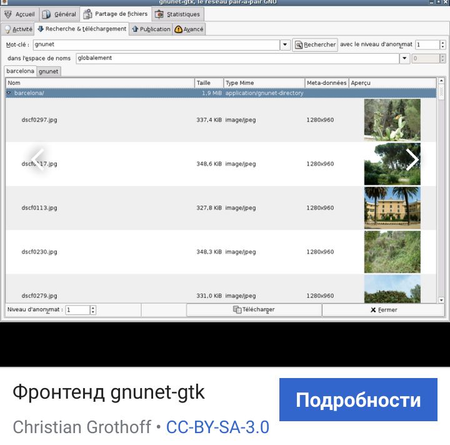The height and width of the screenshot is (445, 450).
Task: Click the palace preview thumbnail of dscf0113.jpg
Action: [392, 208]
